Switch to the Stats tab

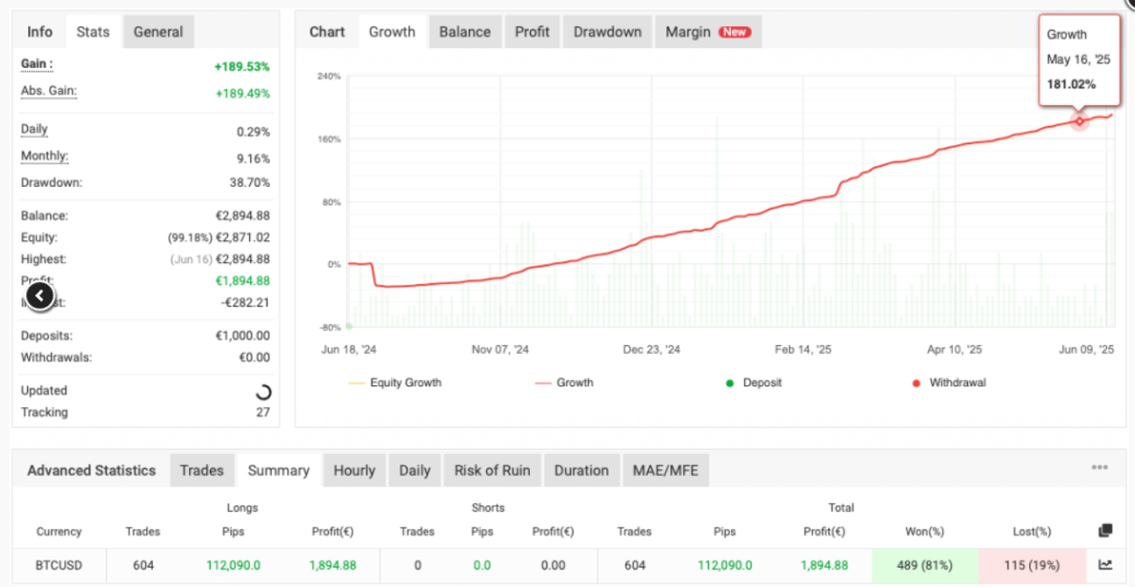point(93,32)
